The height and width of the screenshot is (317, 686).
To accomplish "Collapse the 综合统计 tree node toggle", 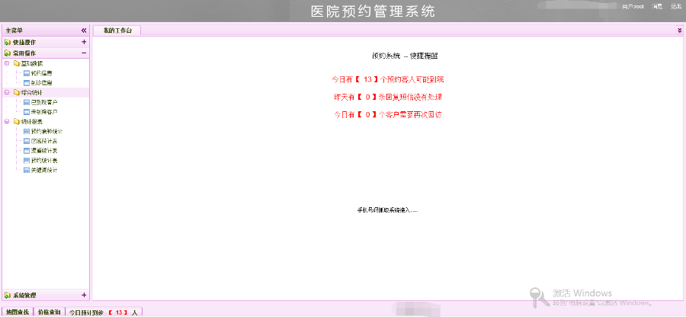I will tap(7, 92).
